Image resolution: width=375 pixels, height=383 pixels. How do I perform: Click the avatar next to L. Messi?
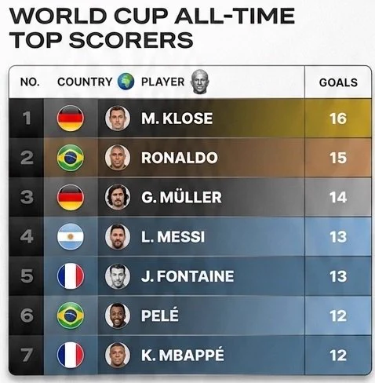[118, 237]
